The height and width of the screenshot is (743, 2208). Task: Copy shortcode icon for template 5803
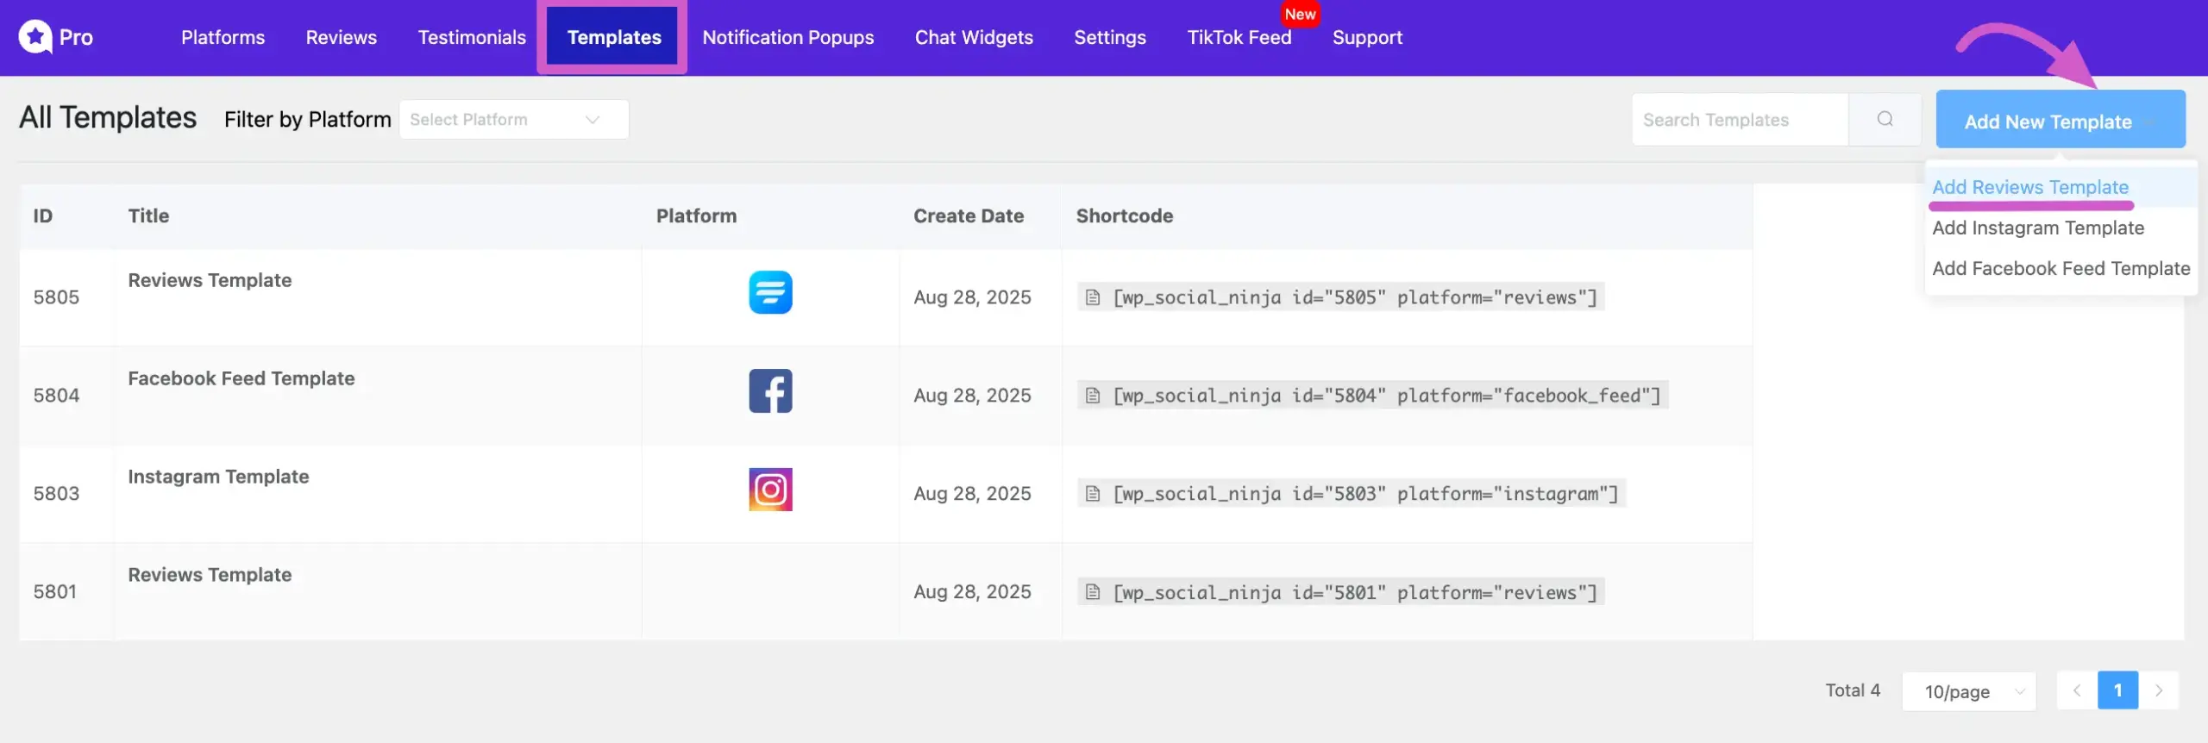[x=1093, y=494]
